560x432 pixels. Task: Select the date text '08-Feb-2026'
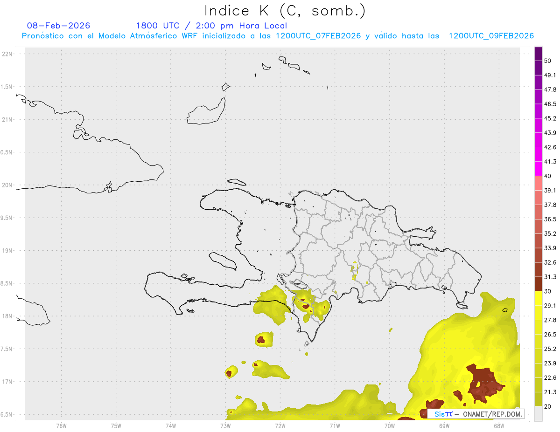(58, 26)
